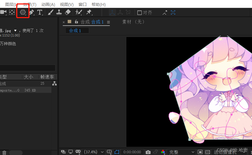Select the imported file row 345 KB
The image size is (252, 155).
click(x=26, y=90)
